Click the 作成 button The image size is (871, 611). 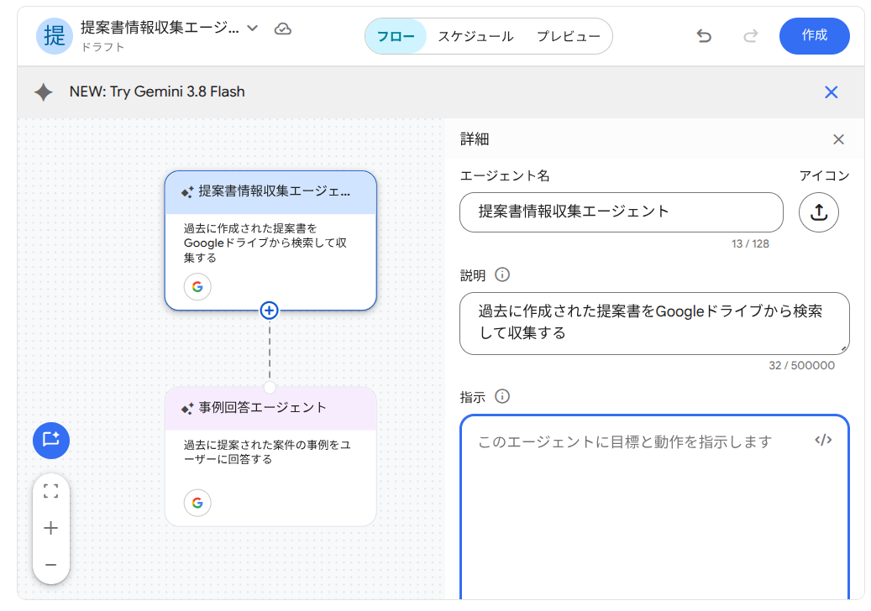[815, 36]
